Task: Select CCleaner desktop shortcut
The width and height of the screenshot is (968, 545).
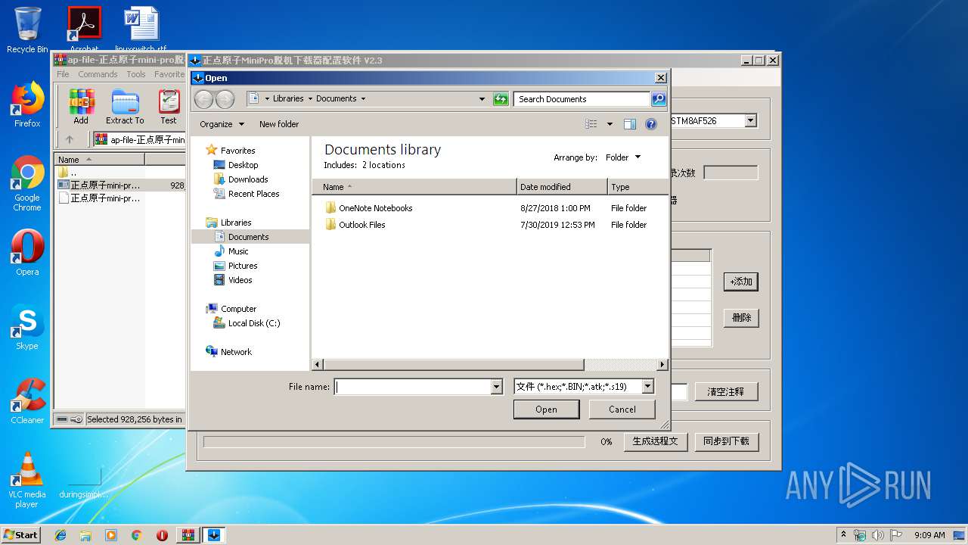Action: pyautogui.click(x=27, y=401)
